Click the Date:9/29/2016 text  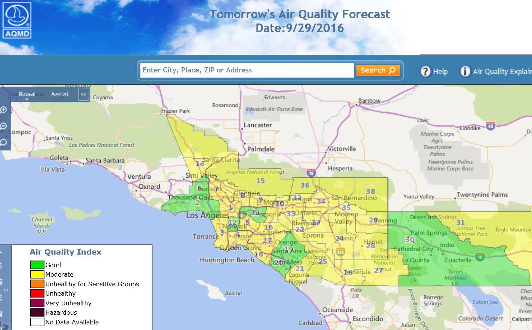coord(300,28)
